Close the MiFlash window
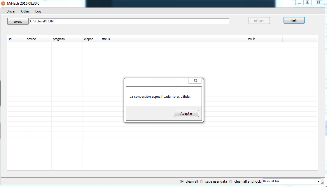327x187 pixels. coord(319,2)
